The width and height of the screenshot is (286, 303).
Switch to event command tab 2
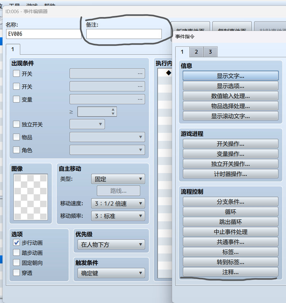[196, 52]
